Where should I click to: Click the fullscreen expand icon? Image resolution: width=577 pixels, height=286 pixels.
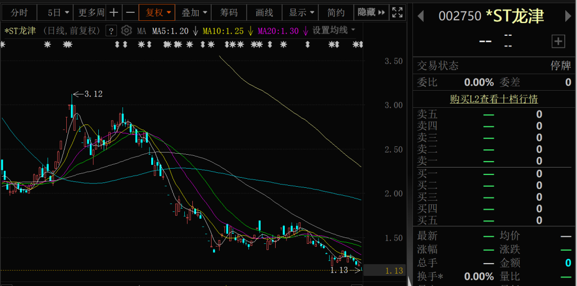coord(397,12)
